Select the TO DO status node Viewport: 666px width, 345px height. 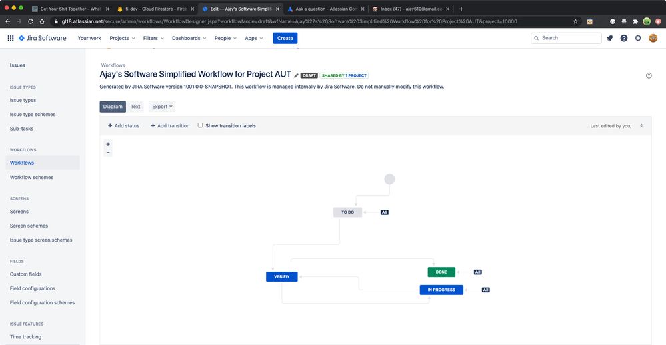[348, 212]
